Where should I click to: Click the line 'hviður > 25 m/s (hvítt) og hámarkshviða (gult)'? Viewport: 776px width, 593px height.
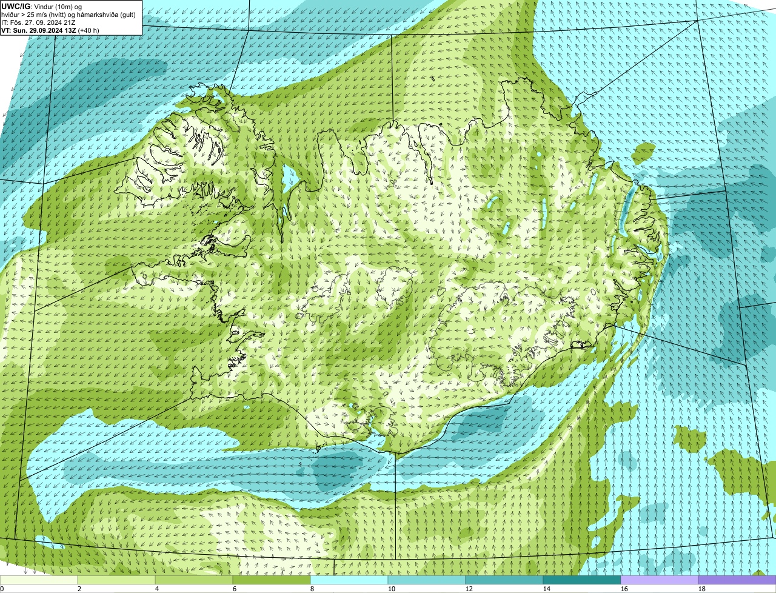coord(69,15)
